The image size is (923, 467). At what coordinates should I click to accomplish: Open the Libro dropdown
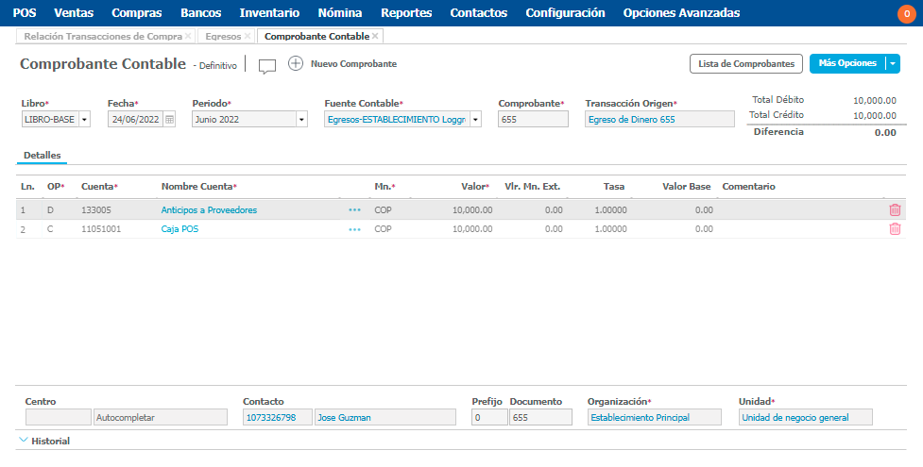click(x=84, y=120)
